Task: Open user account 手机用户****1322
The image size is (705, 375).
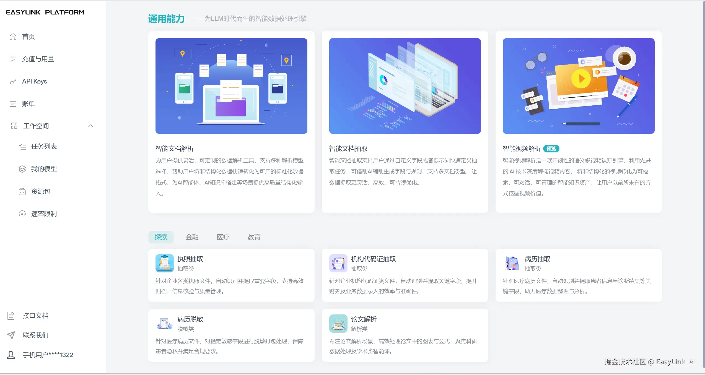Action: coord(48,355)
